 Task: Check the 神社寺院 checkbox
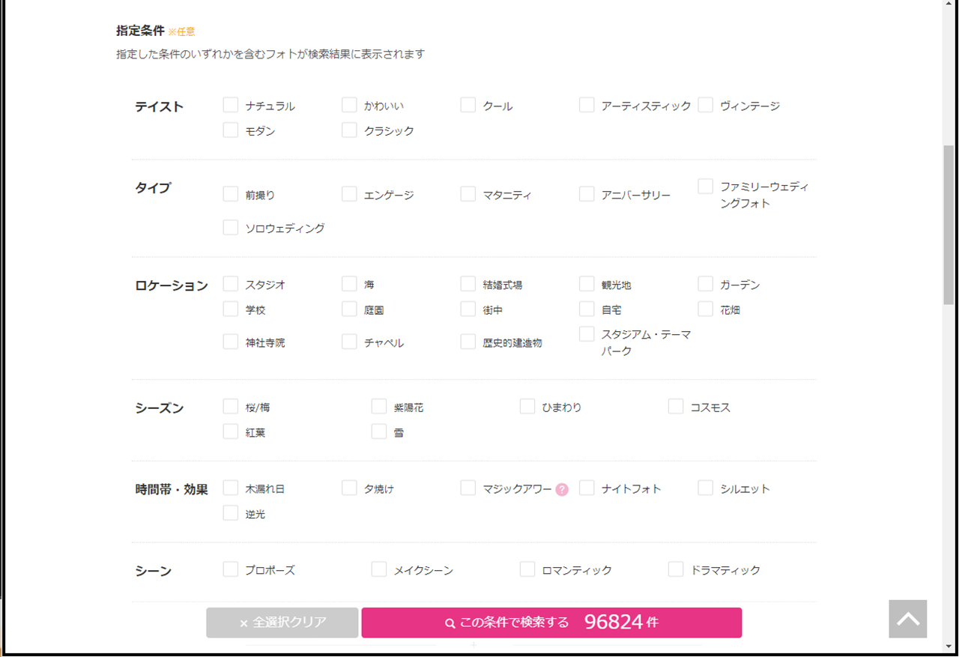tap(231, 342)
